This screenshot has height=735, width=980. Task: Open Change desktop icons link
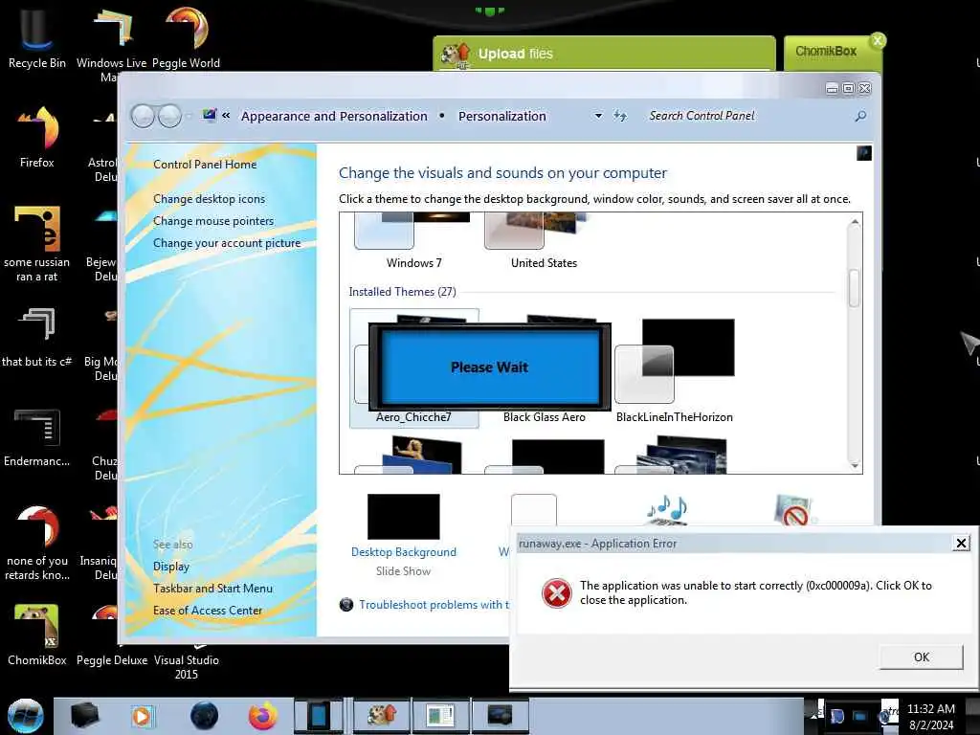pos(209,199)
